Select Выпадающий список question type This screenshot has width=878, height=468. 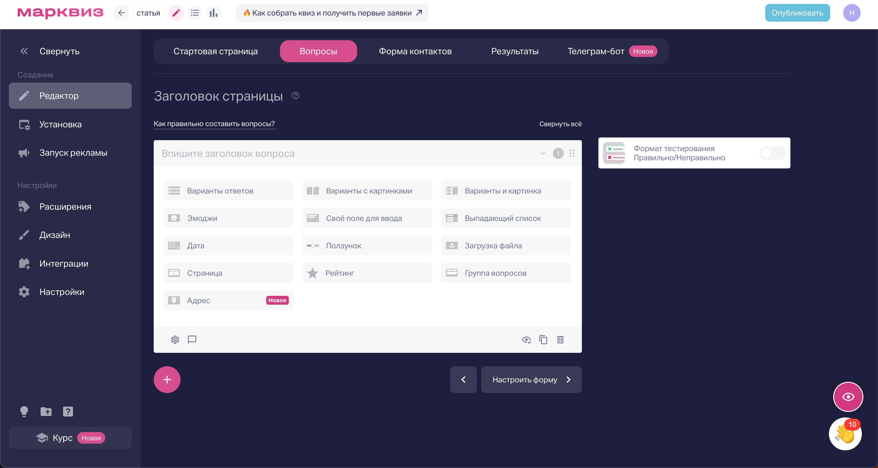click(x=506, y=218)
